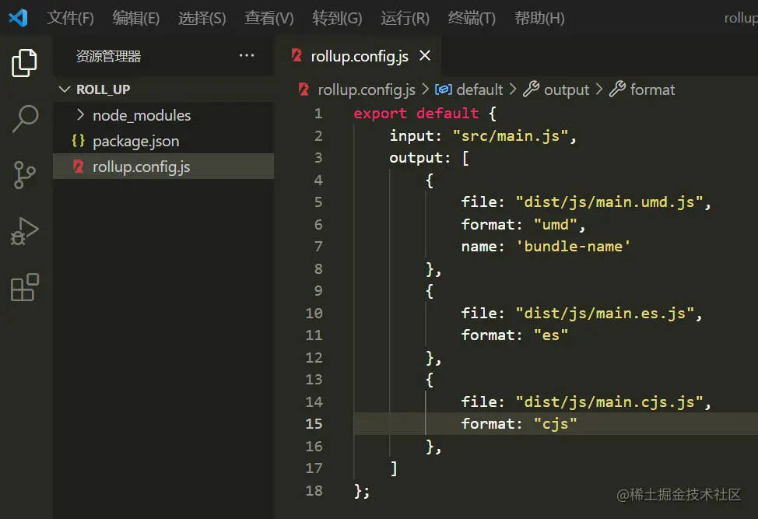
Task: Open package.json in the explorer
Action: tap(163, 141)
